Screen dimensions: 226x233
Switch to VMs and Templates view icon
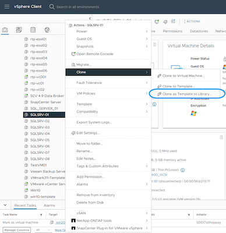[19, 30]
